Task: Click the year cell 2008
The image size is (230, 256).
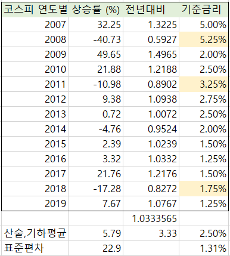Action: [x=35, y=39]
